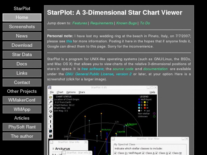
Task: Open the Links page in the sidebar
Action: click(x=22, y=73)
